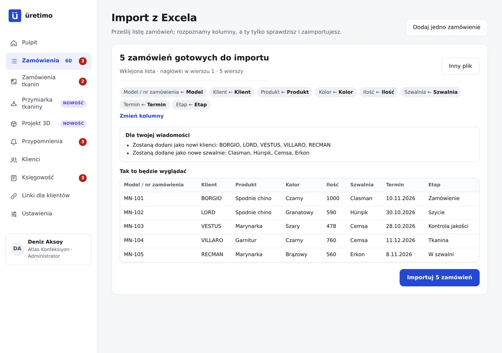Open Linki dla klientów
The width and height of the screenshot is (502, 353).
click(x=48, y=196)
